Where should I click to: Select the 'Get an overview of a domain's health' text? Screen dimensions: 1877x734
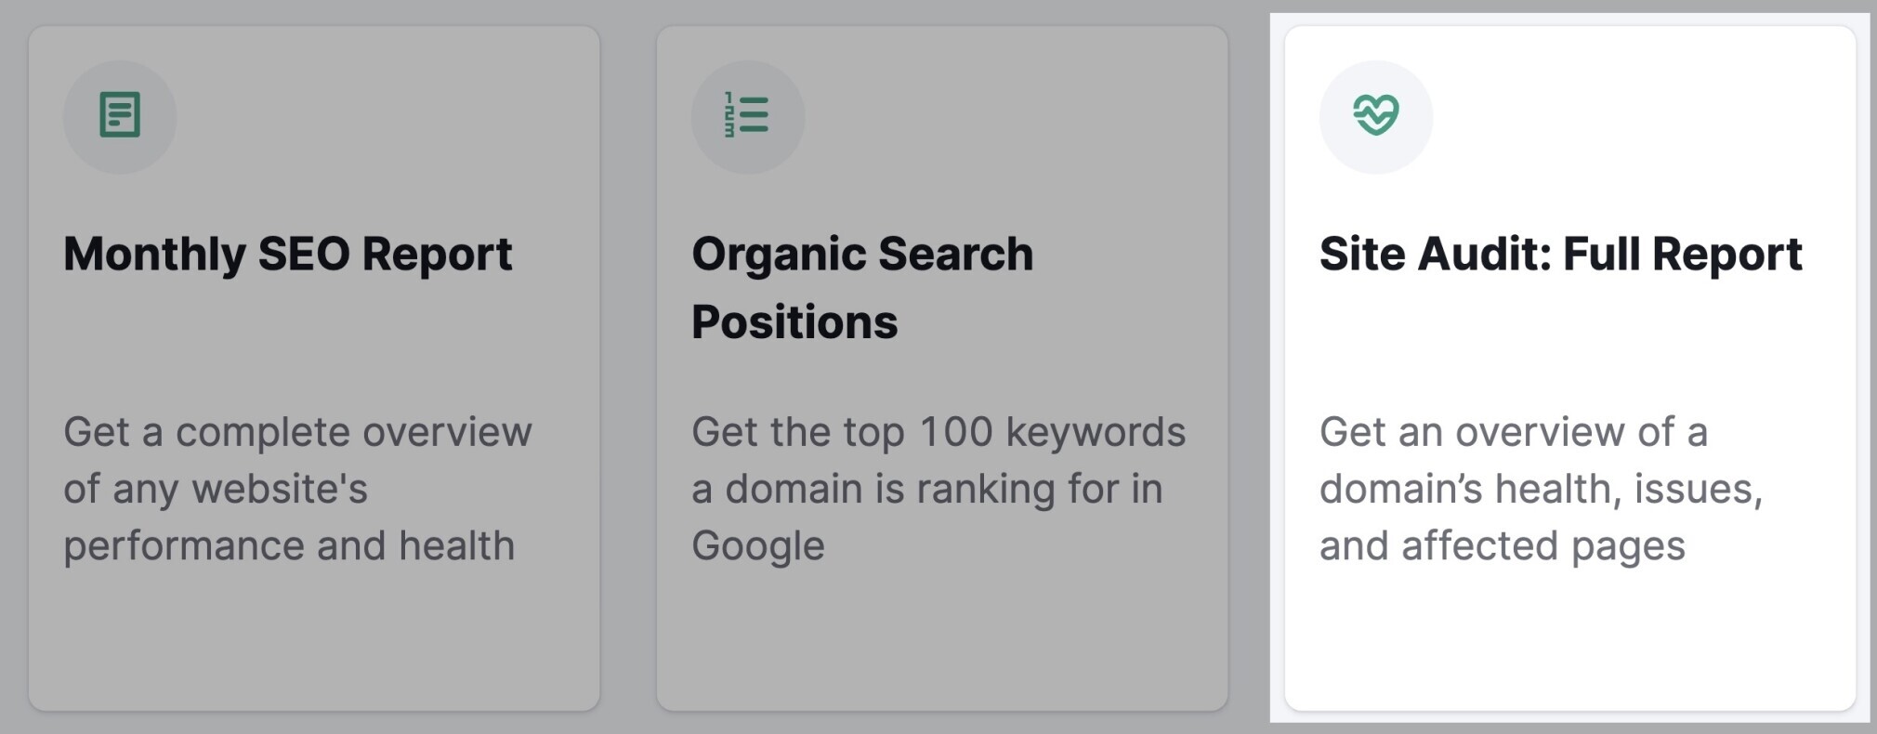[x=1542, y=489]
